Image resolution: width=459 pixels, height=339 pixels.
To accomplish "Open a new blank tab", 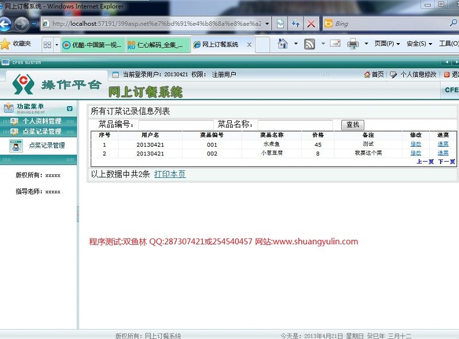I will pyautogui.click(x=263, y=45).
